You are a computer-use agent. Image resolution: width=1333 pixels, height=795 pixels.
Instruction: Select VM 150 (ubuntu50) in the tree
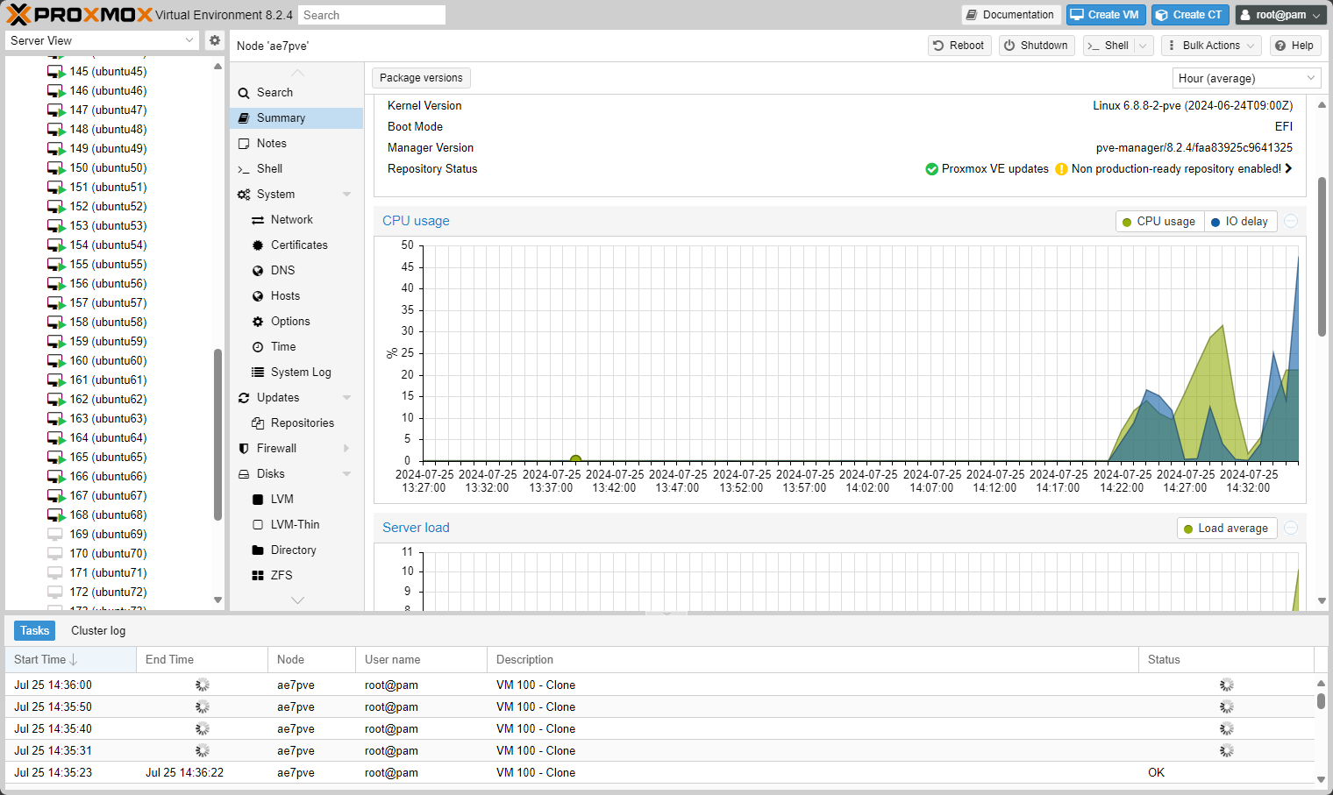[x=108, y=168]
